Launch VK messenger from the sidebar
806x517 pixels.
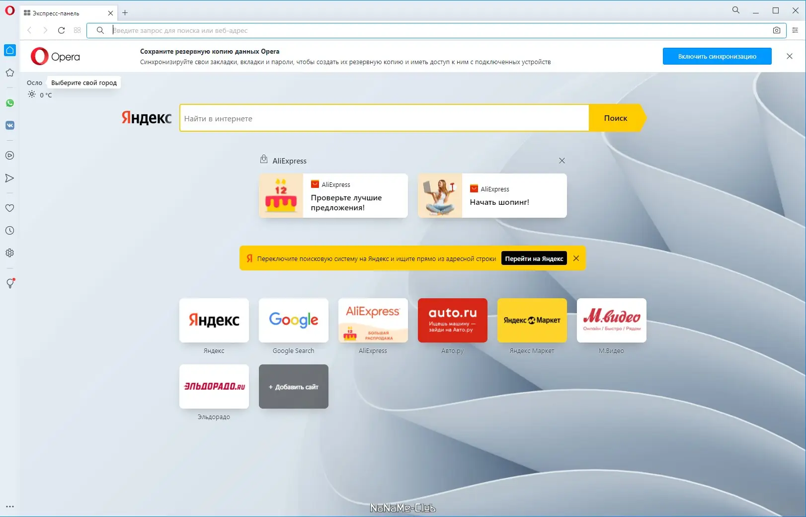pyautogui.click(x=10, y=125)
